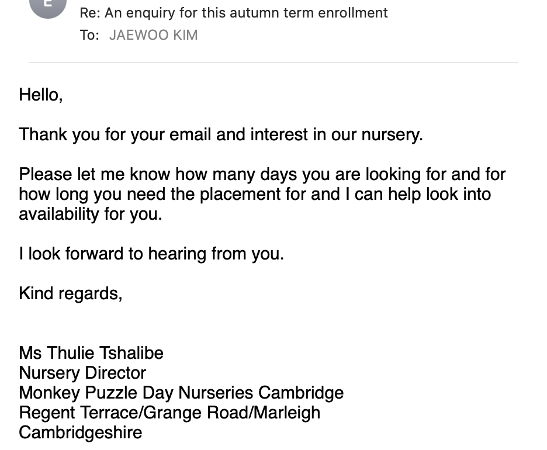Click the header divider line
The image size is (547, 450).
coord(273,63)
